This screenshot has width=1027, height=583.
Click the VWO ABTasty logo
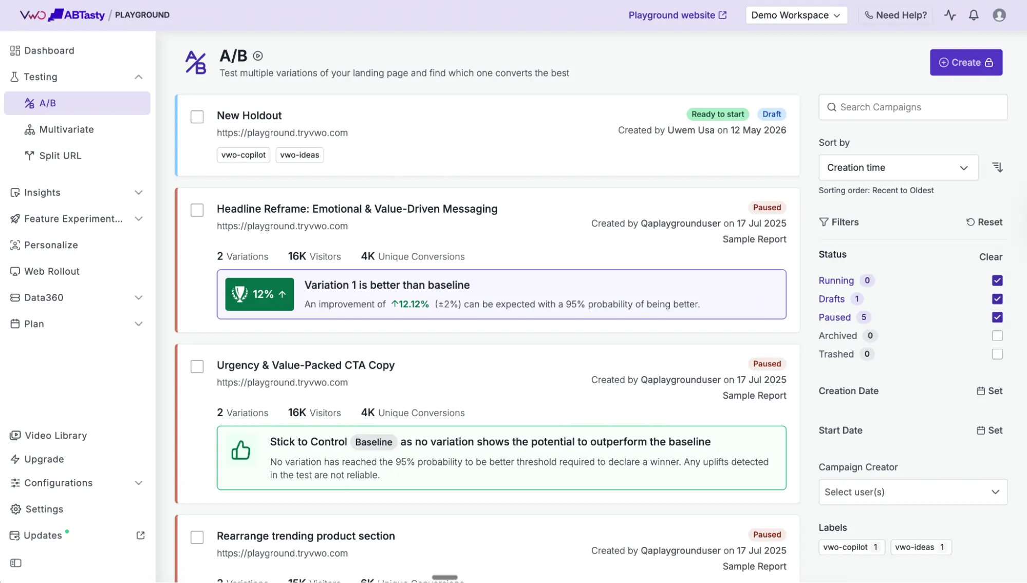pos(62,15)
